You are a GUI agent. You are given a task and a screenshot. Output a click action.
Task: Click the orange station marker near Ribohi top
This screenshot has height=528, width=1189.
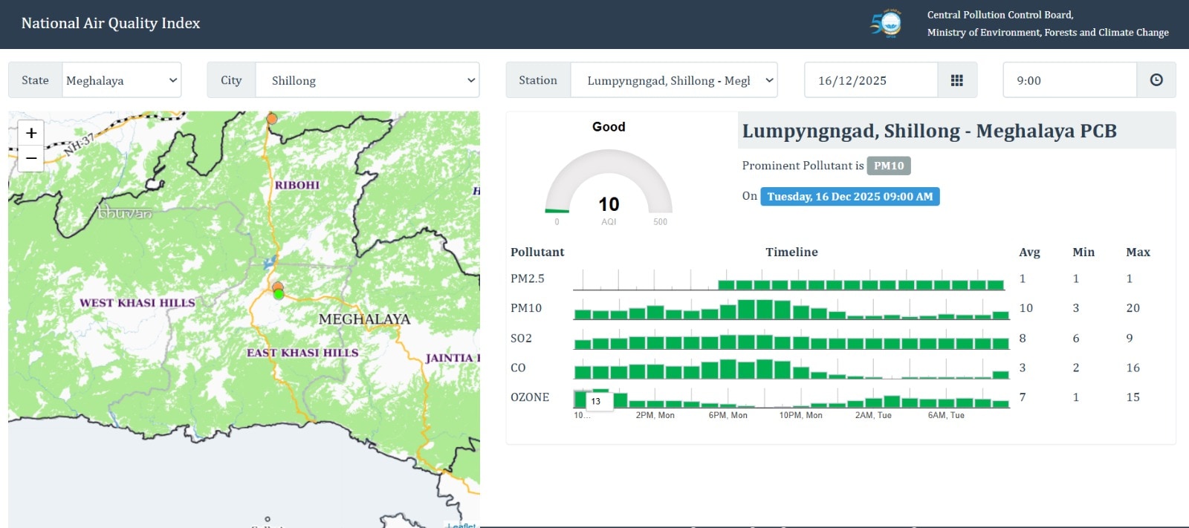pos(272,119)
